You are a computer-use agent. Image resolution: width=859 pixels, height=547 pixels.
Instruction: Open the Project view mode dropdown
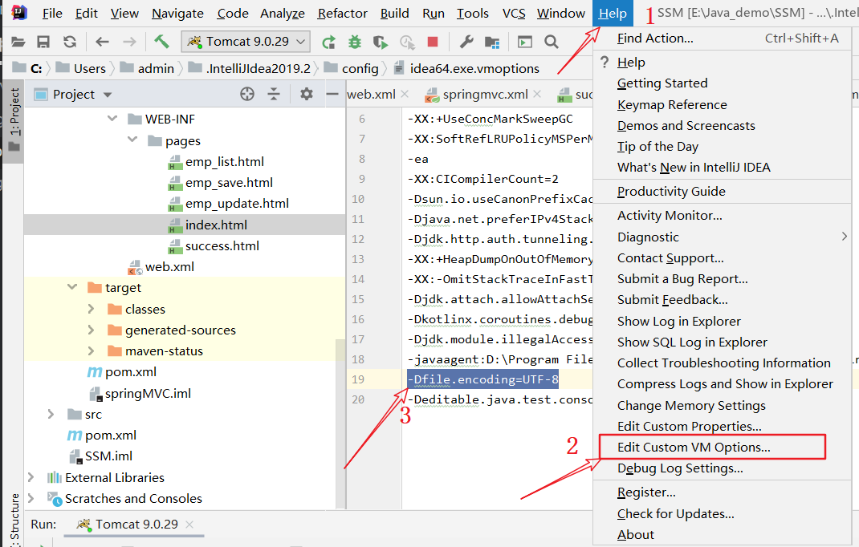tap(108, 95)
